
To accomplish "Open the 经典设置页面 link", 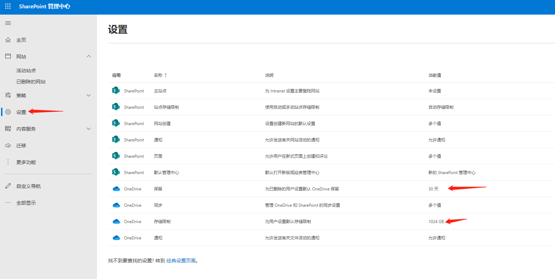I will (181, 261).
